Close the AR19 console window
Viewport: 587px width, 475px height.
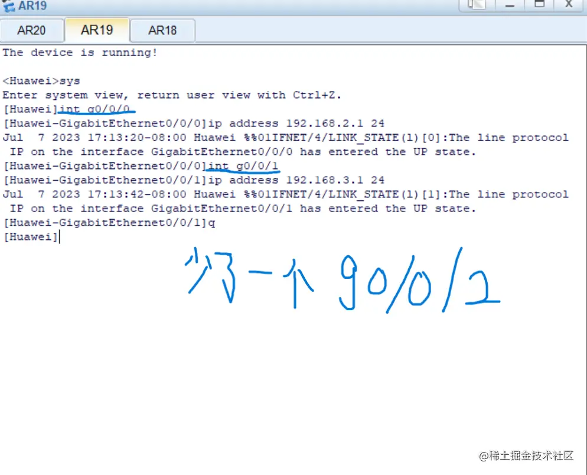pyautogui.click(x=569, y=5)
